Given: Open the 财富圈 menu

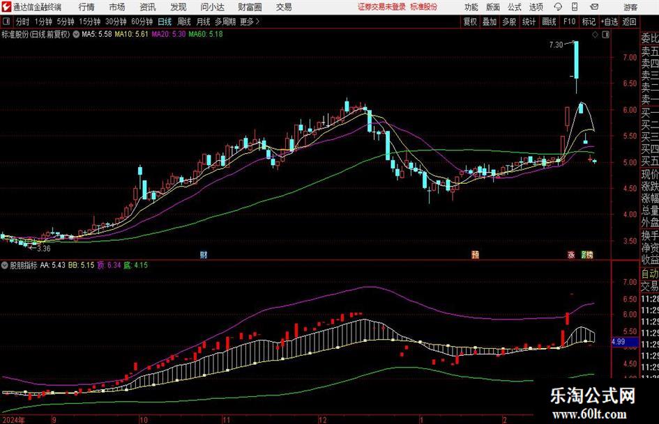Looking at the screenshot, I should [x=250, y=7].
